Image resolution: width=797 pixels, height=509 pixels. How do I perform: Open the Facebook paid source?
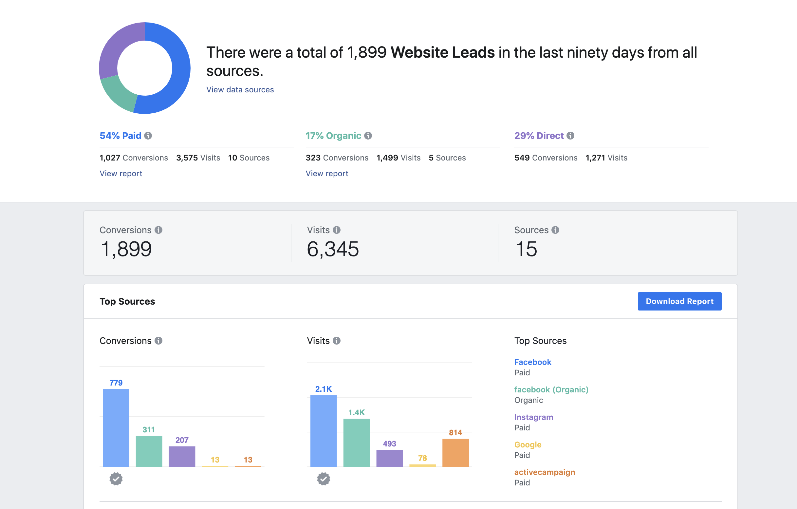pyautogui.click(x=532, y=362)
